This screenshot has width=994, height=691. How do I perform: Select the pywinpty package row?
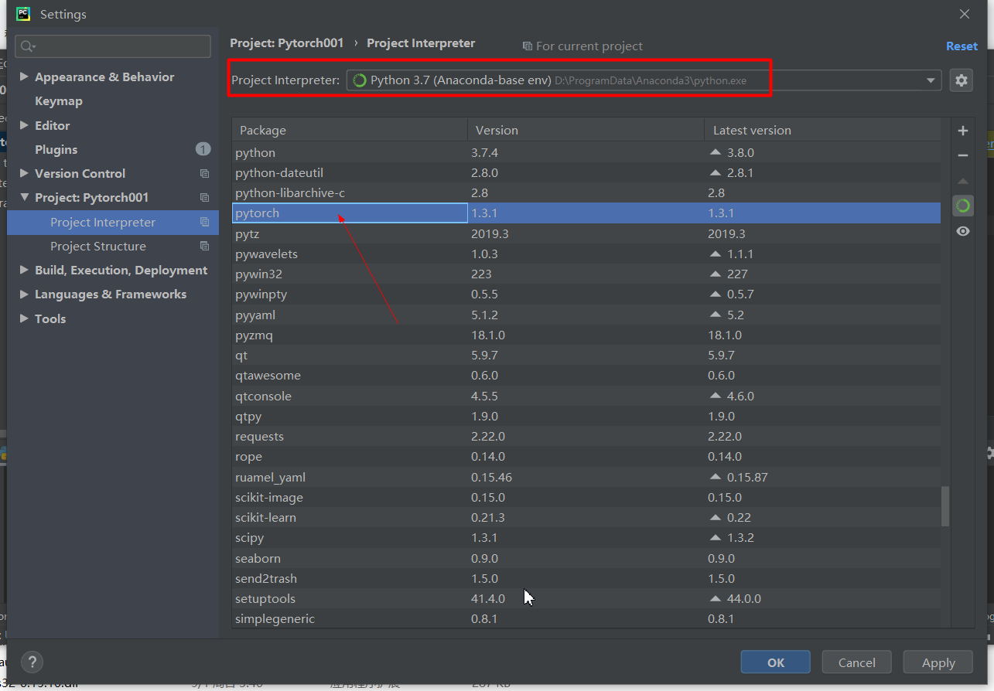[x=586, y=294]
